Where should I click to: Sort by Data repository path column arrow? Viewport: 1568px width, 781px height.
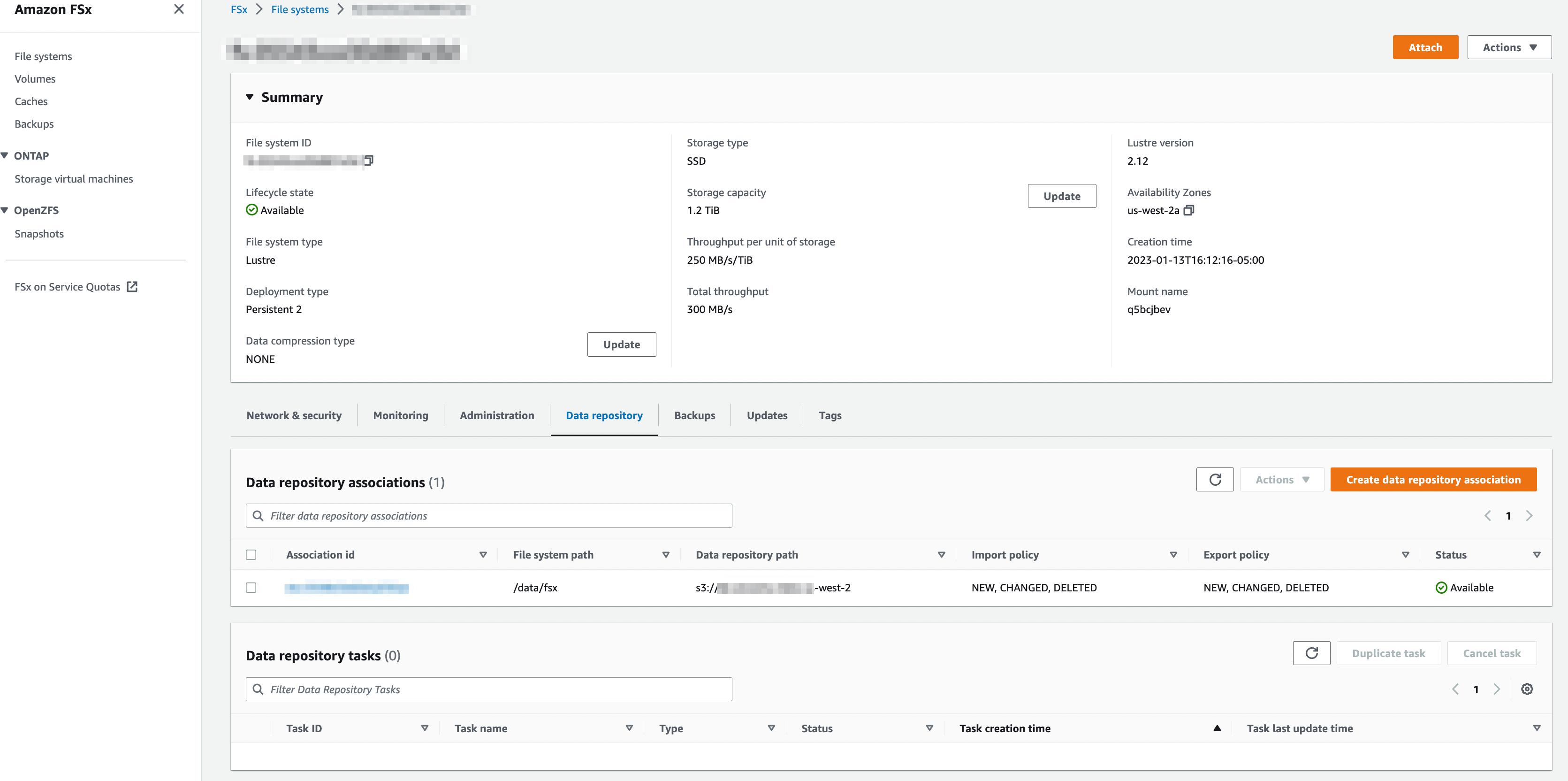[x=941, y=555]
